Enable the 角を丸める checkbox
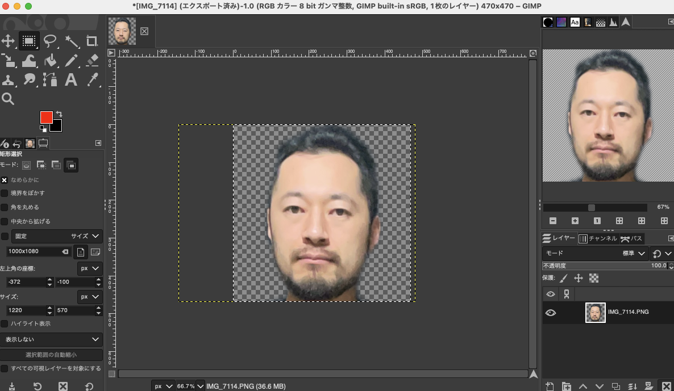 pos(5,207)
